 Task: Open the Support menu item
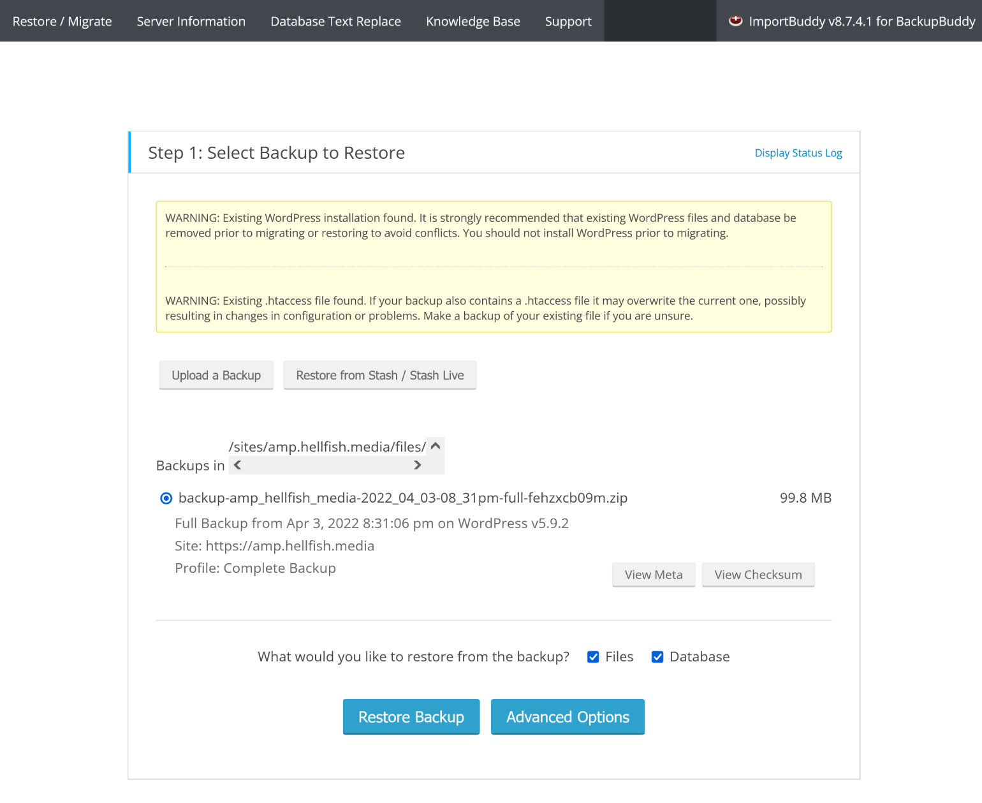coord(568,21)
